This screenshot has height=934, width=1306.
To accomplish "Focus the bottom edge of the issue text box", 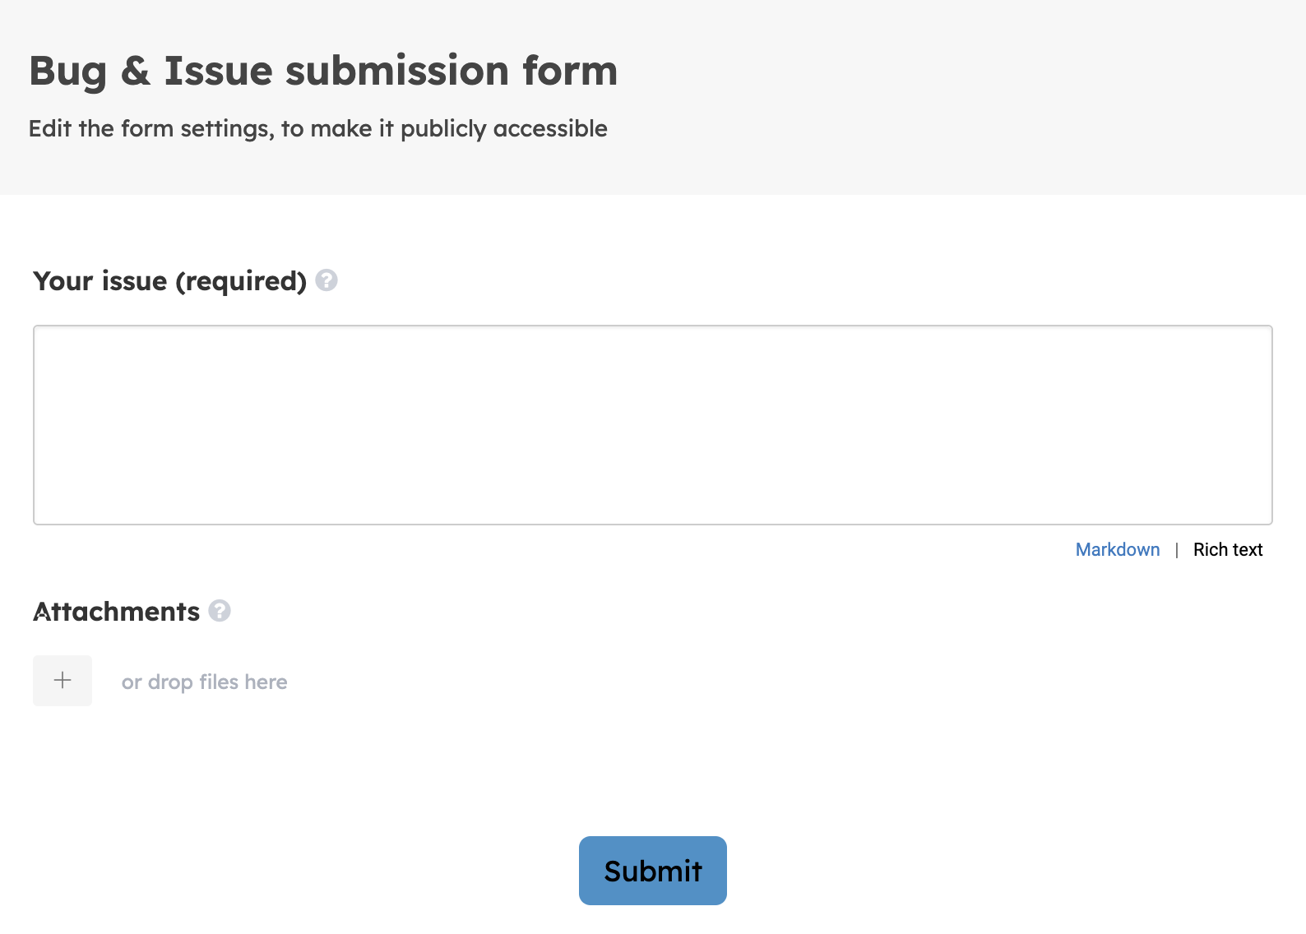I will point(653,524).
